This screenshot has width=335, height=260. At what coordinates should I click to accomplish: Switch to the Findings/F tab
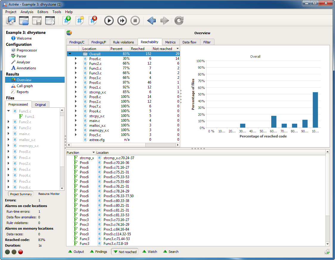click(x=99, y=42)
